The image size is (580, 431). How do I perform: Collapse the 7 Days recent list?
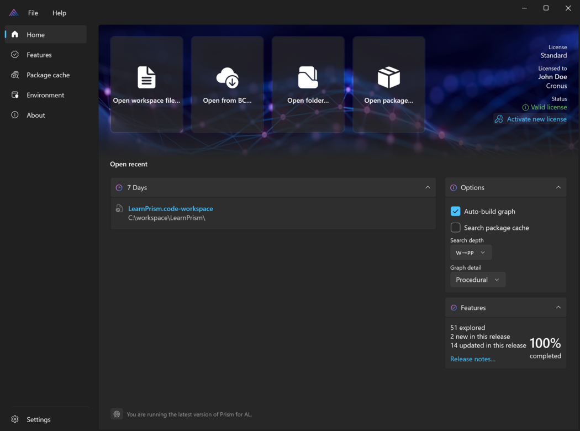coord(428,187)
